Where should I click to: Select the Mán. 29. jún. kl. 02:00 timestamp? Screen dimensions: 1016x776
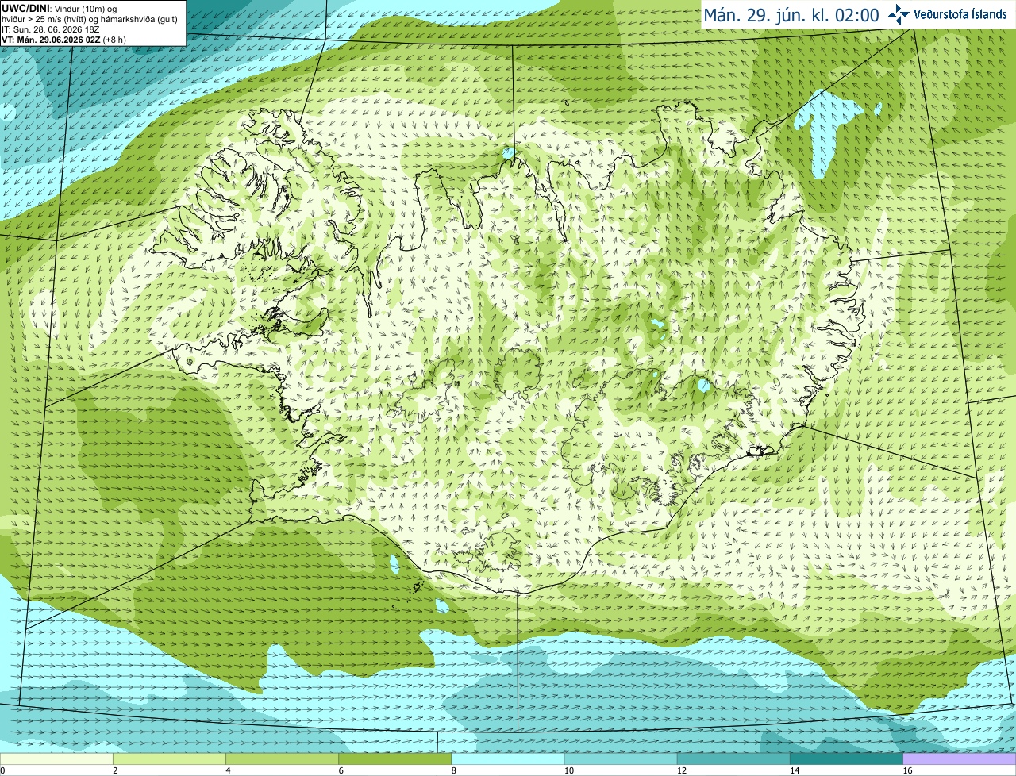791,15
